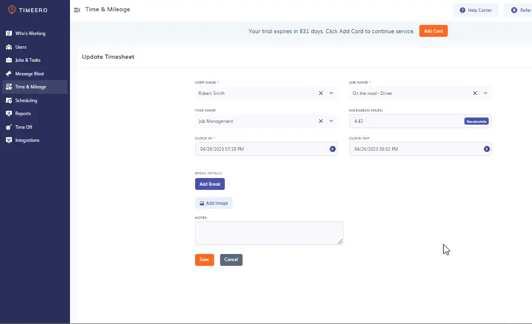532x324 pixels.
Task: Open the Message Blast menu item
Action: [x=34, y=74]
